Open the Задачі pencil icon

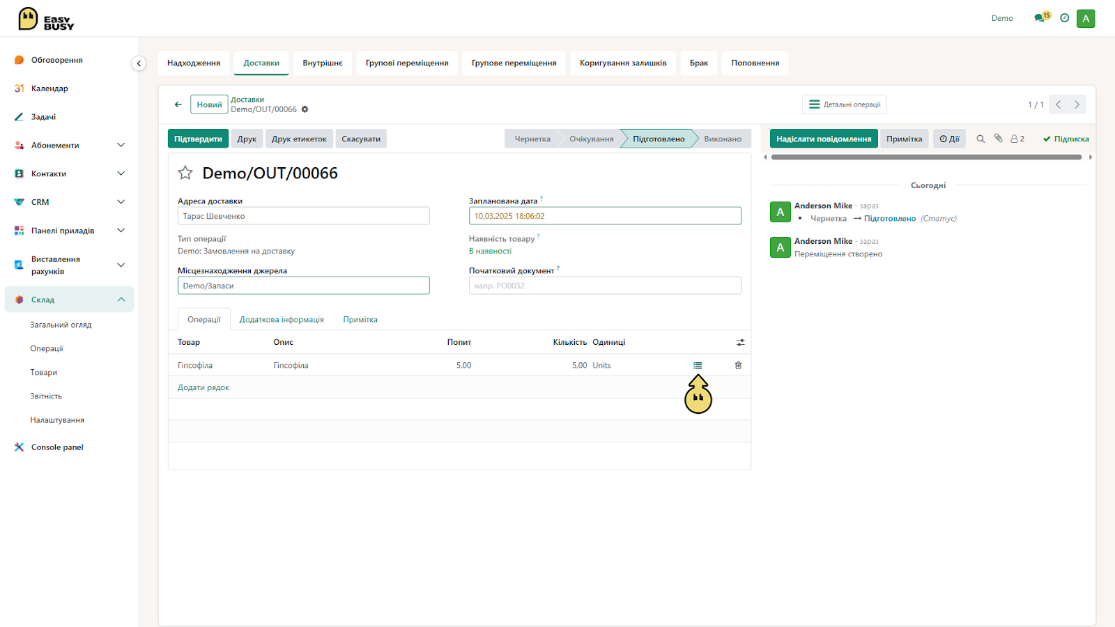(19, 117)
